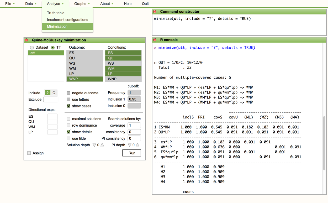Toggle the row dominance checkbox
The height and width of the screenshot is (203, 328).
68,126
